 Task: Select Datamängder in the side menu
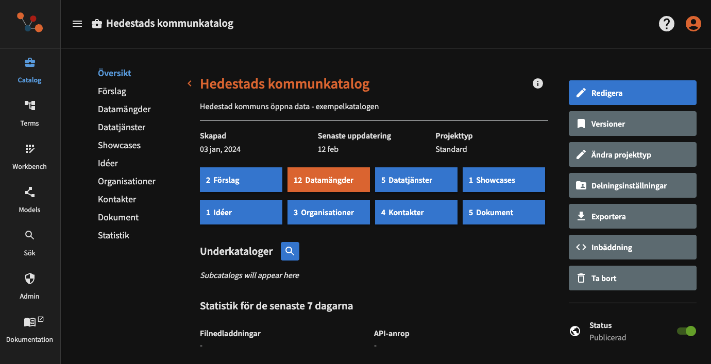click(124, 109)
